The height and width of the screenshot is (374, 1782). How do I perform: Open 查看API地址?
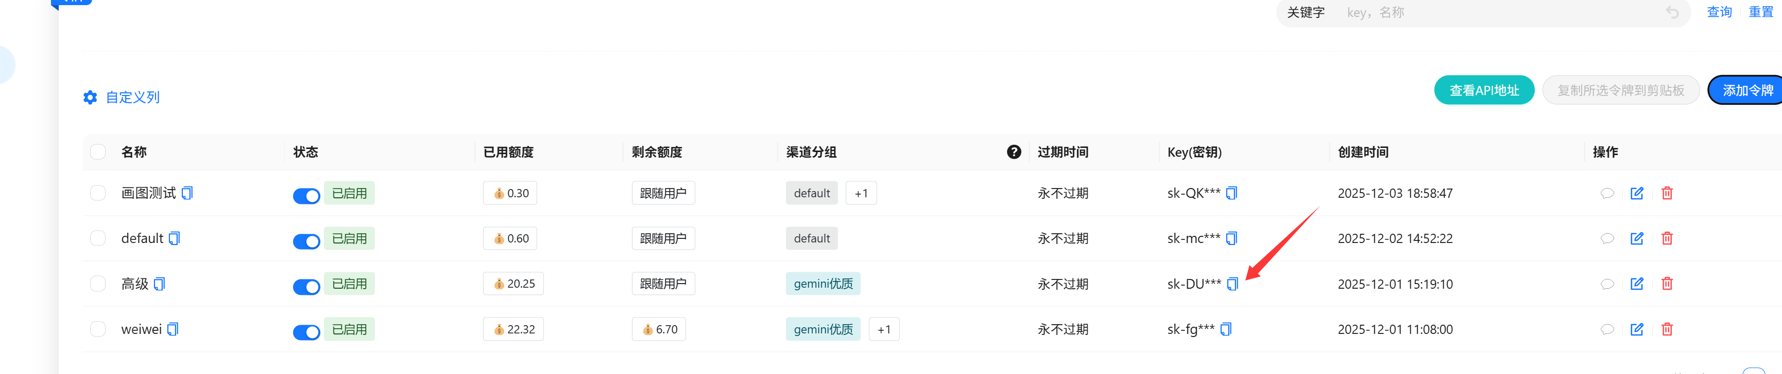pos(1484,90)
